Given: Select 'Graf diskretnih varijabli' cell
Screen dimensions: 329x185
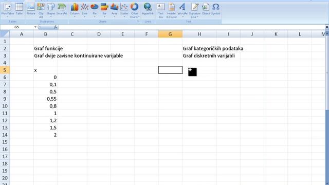Looking at the screenshot, I should click(199, 55).
